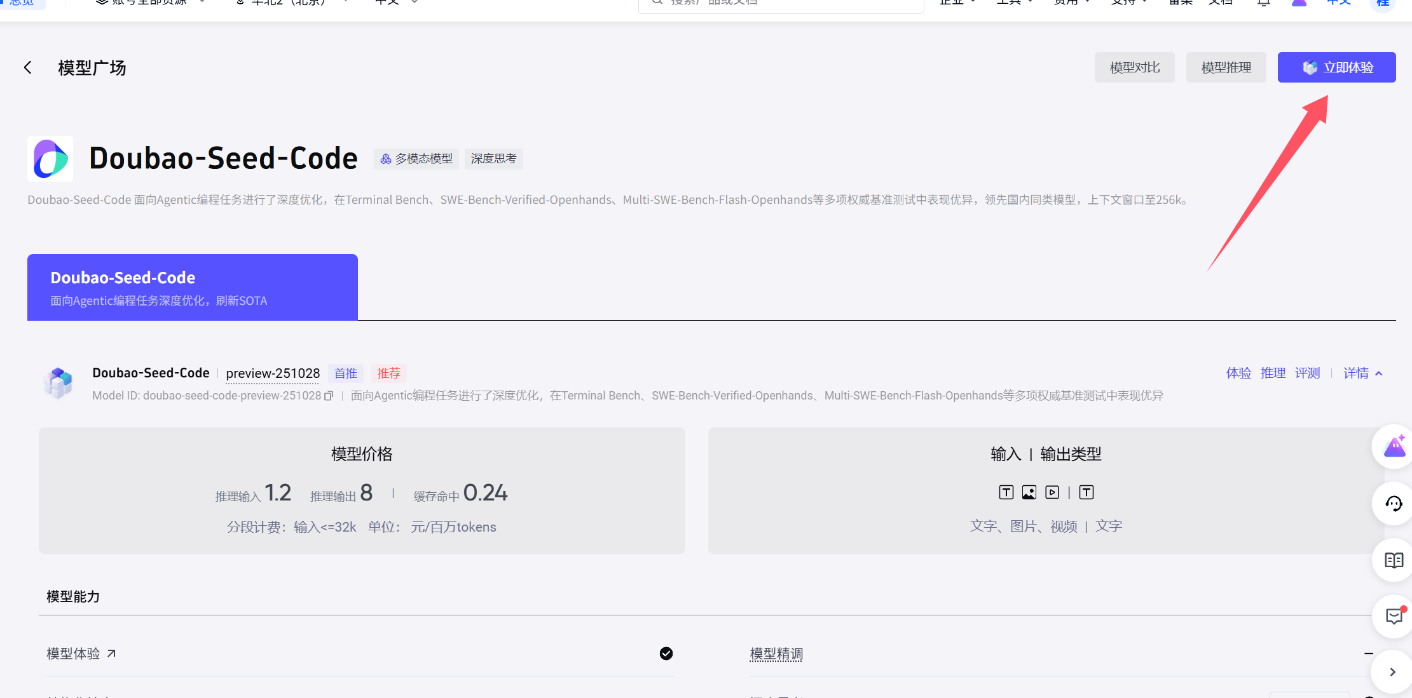Viewport: 1412px width, 698px height.
Task: Collapse 模型精调 section with the minus control
Action: [1369, 653]
